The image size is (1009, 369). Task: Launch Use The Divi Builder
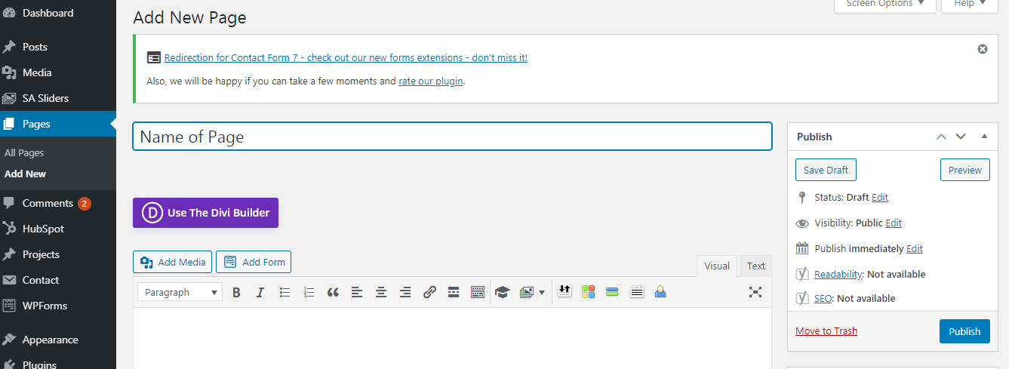206,213
